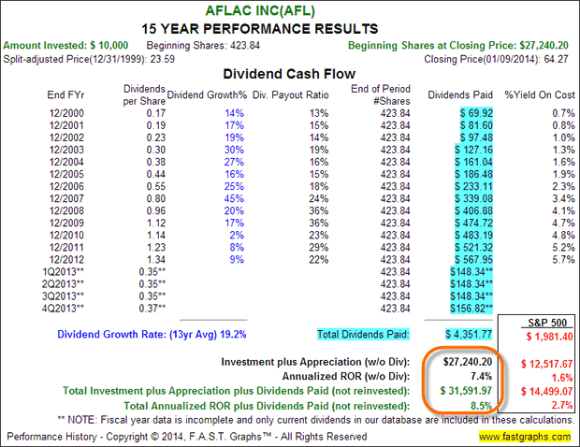
Task: Select the 25% dividend growth for 12/2006
Action: click(x=234, y=186)
